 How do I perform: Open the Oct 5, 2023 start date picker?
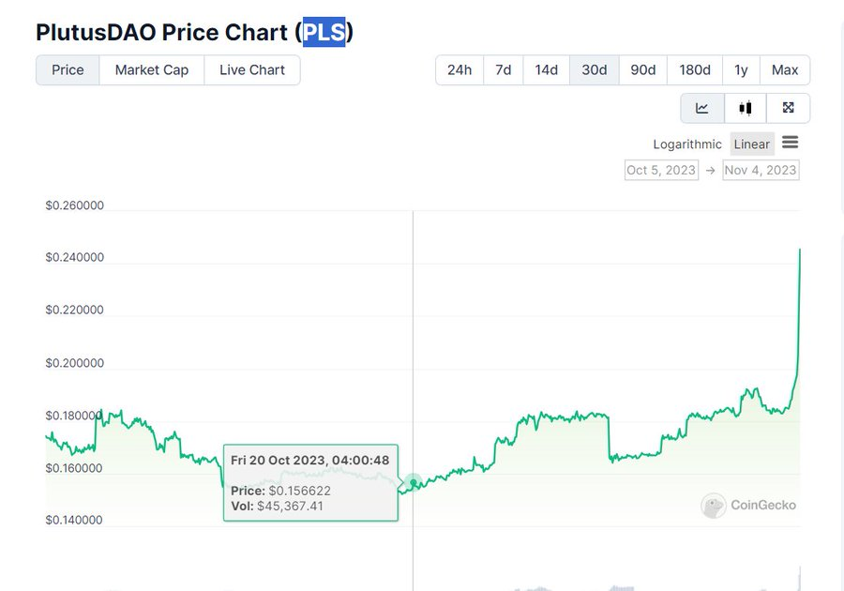tap(661, 170)
